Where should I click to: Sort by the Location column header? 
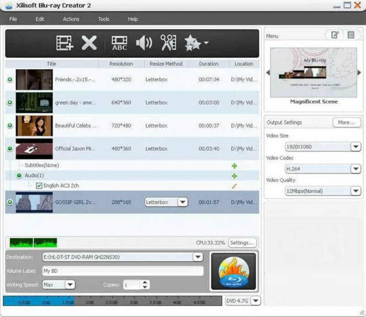244,64
